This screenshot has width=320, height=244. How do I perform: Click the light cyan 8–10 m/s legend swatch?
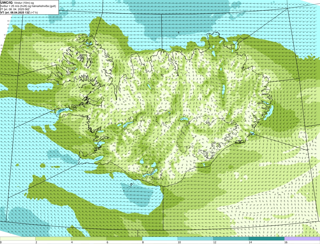pyautogui.click(x=160, y=239)
